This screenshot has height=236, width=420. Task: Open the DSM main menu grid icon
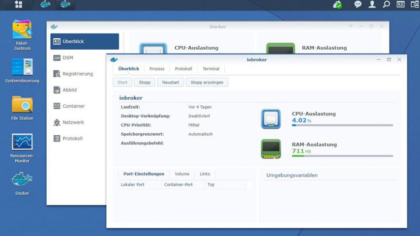(x=19, y=4)
